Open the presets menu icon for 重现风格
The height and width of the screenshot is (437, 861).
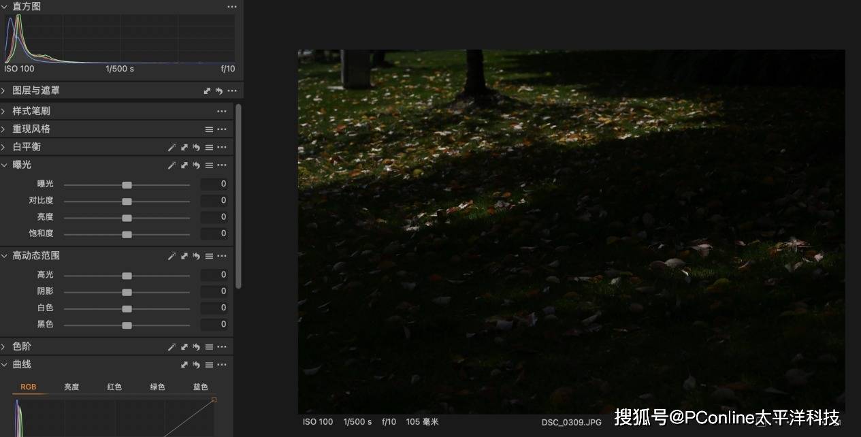(209, 129)
